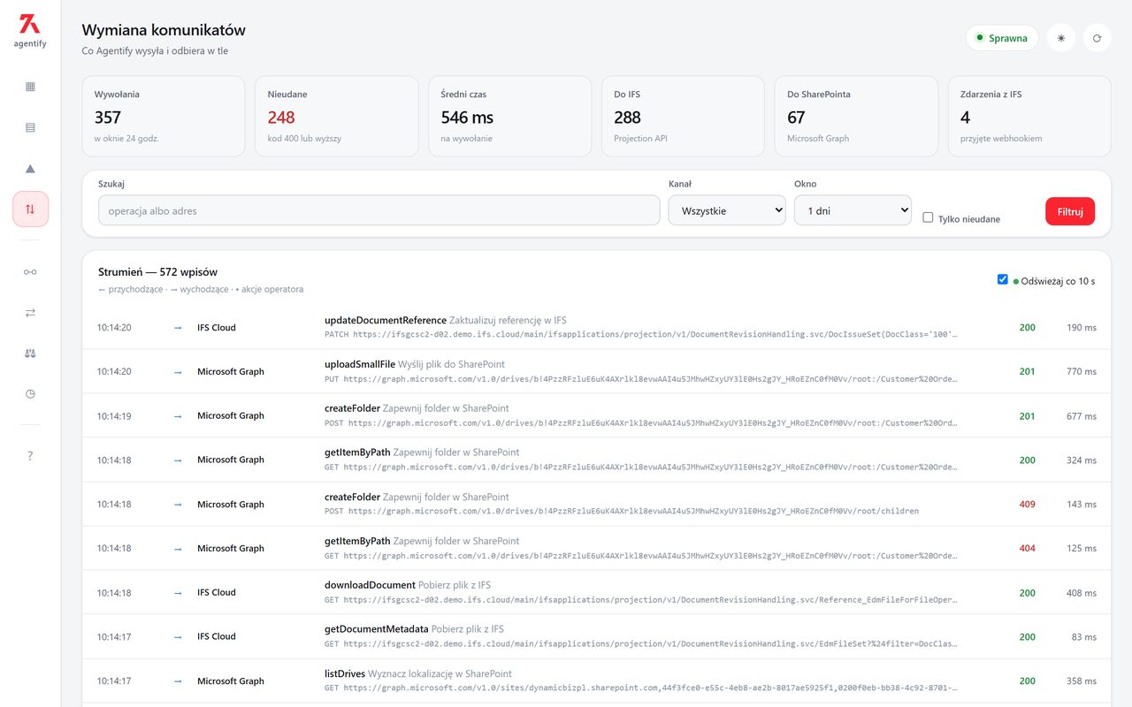Image resolution: width=1132 pixels, height=707 pixels.
Task: Click the downloadDocument operation row
Action: coord(597,592)
